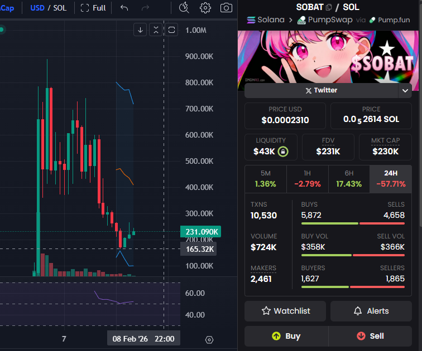Viewport: 422px width, 351px height.
Task: Copy SOBAT token address icon
Action: tap(329, 7)
